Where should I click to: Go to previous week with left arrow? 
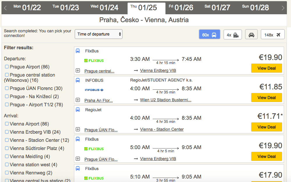[x=5, y=8]
